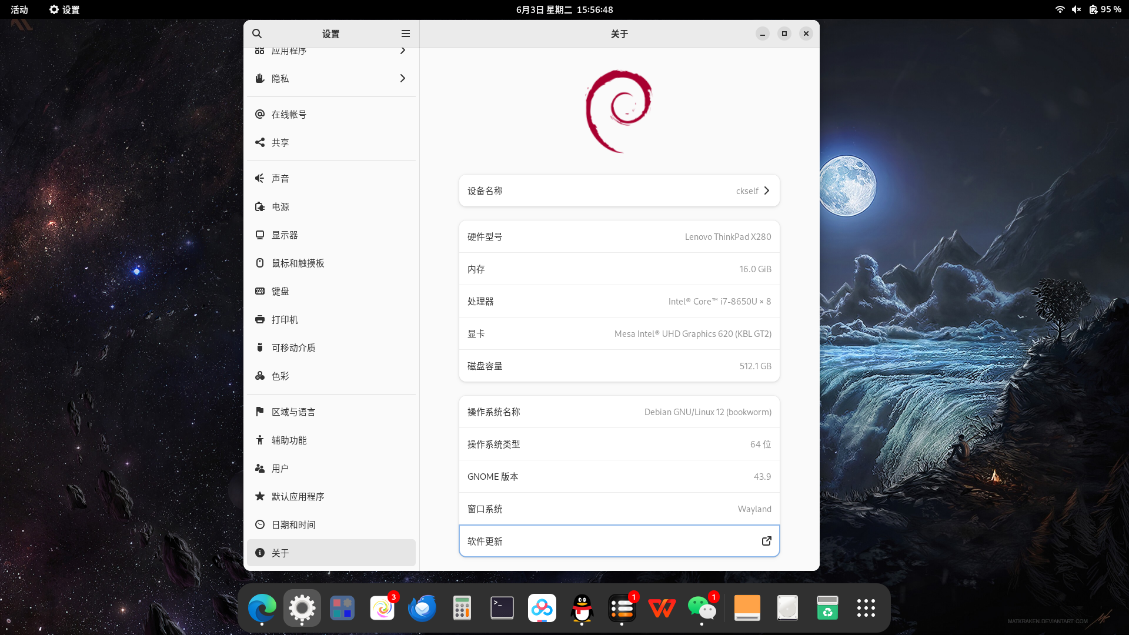
Task: Select 在线帐号 in the sidebar
Action: (x=331, y=114)
